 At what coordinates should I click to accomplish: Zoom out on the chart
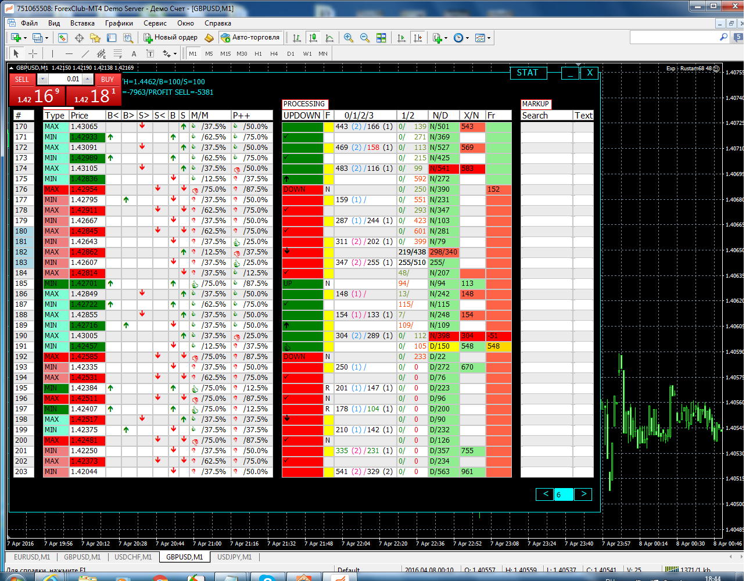[x=365, y=38]
